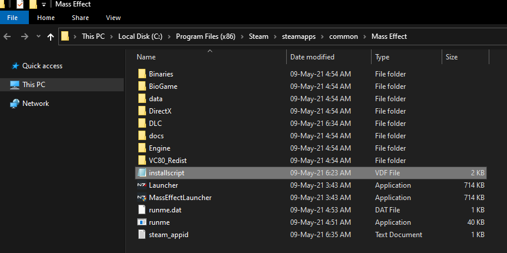Screen dimensions: 507x253
Task: Open recent locations dropdown arrow
Action: coord(38,36)
